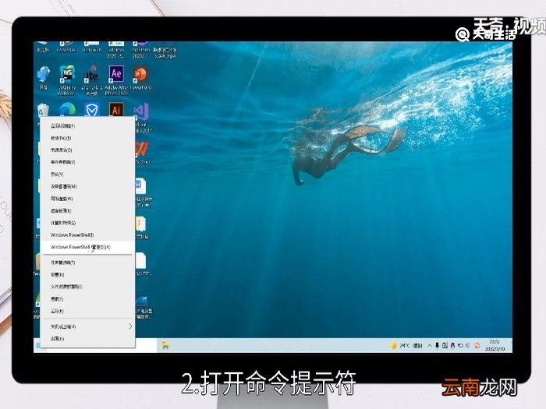
Task: Open the Microsoft Edge desktop icon
Action: pyautogui.click(x=67, y=110)
